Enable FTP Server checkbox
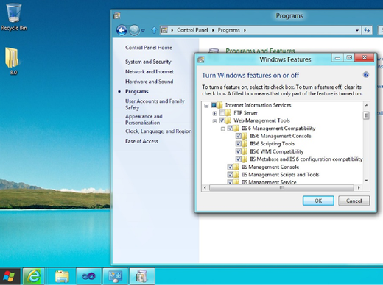The image size is (383, 285). (x=222, y=113)
